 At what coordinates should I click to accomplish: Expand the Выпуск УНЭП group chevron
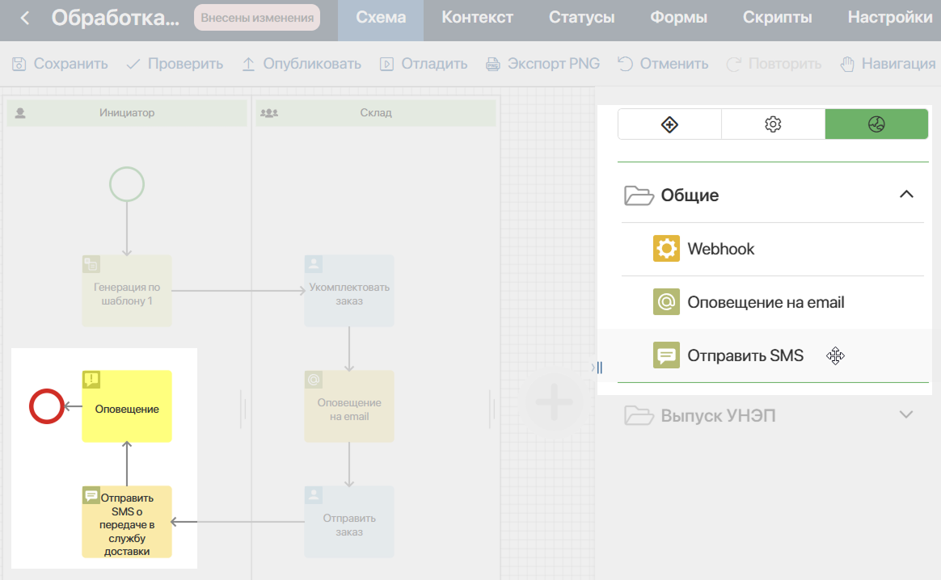click(x=906, y=415)
